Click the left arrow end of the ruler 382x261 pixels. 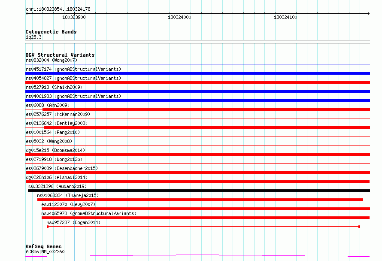(27, 13)
